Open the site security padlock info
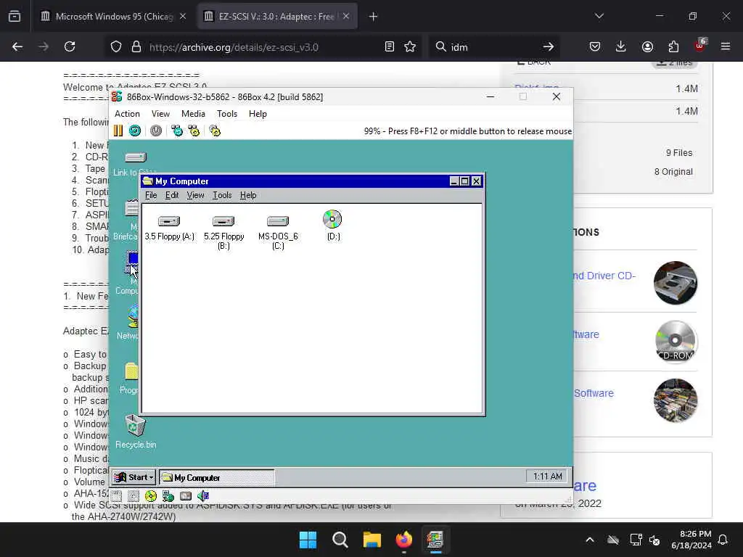Image resolution: width=743 pixels, height=557 pixels. pos(136,46)
